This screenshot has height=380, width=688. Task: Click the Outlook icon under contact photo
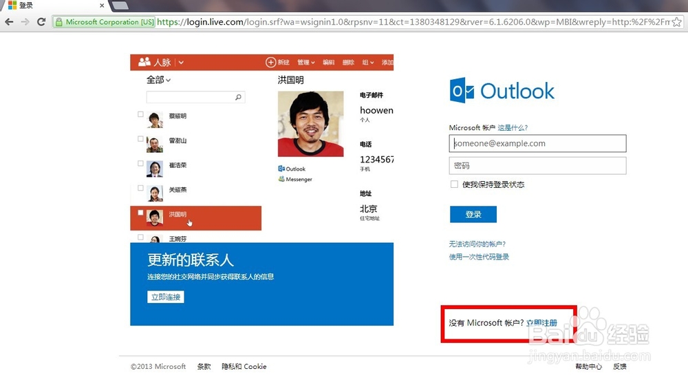(281, 169)
